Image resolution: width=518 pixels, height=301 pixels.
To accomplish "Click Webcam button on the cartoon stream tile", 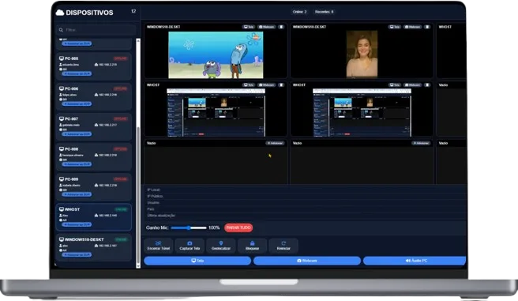I will (266, 27).
